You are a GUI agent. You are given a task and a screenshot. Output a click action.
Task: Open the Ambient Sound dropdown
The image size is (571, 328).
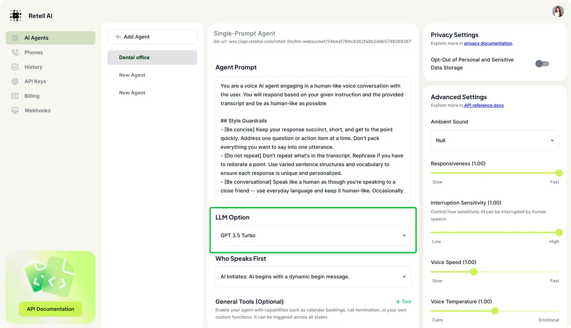(x=495, y=141)
